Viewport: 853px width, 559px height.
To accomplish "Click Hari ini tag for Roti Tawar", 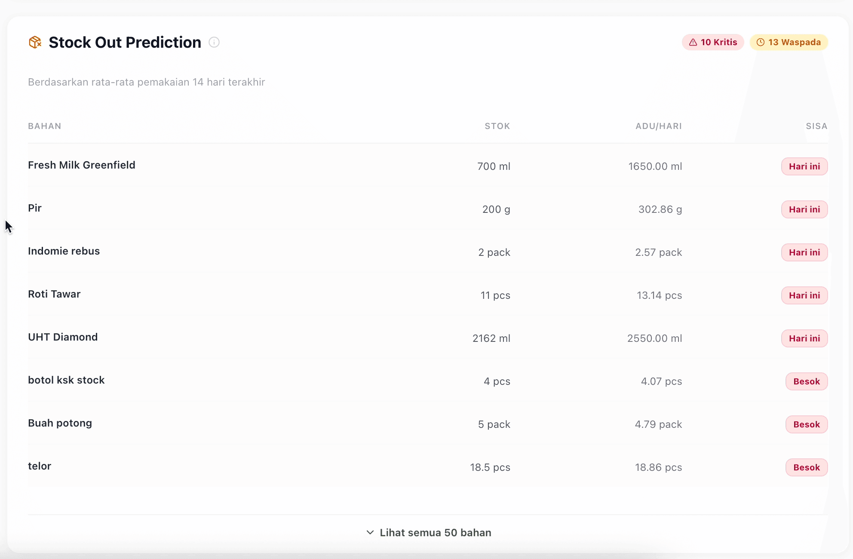I will [x=804, y=295].
